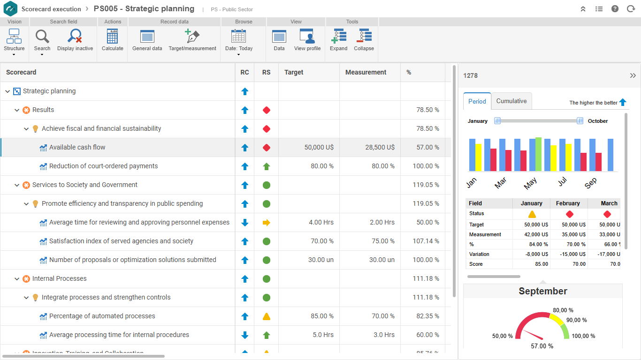Switch to the Cumulative tab

click(511, 101)
